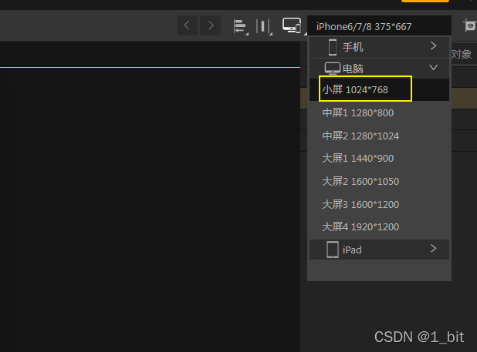Select 大屏2 1600*1050 screen size
The width and height of the screenshot is (477, 352).
pos(379,181)
